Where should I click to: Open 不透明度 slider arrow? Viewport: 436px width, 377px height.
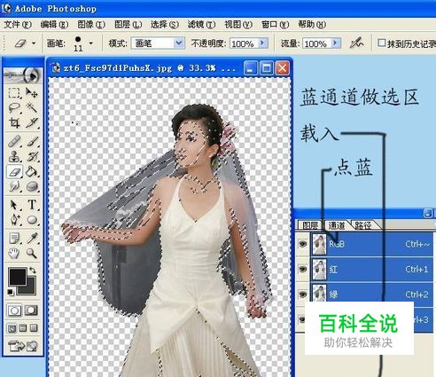(x=263, y=43)
